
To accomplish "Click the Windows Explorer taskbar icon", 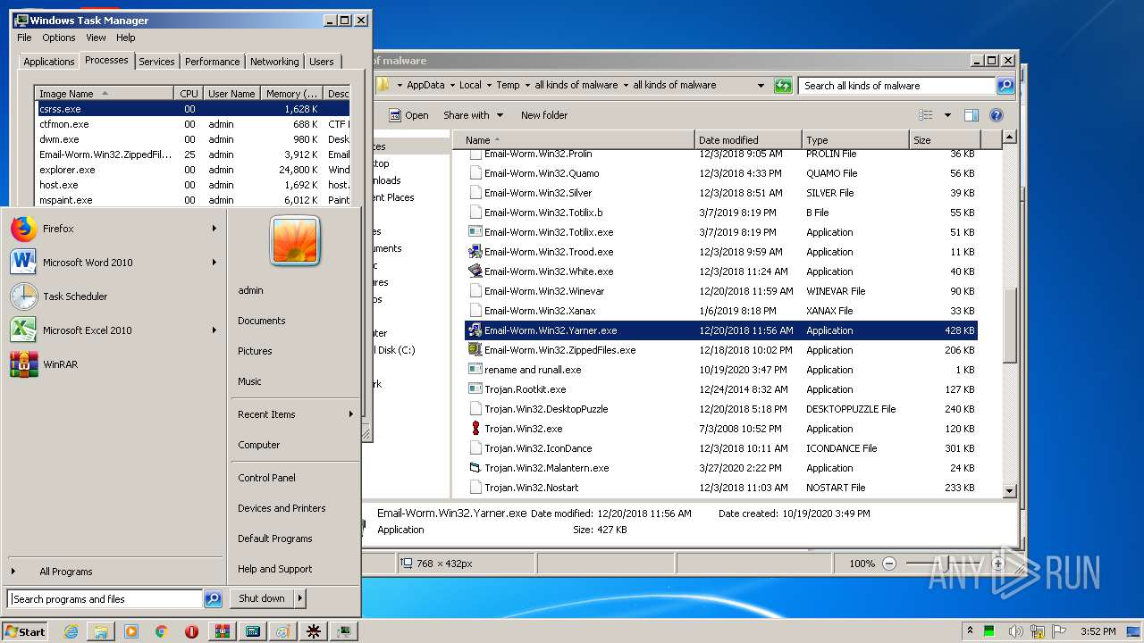I will point(101,631).
